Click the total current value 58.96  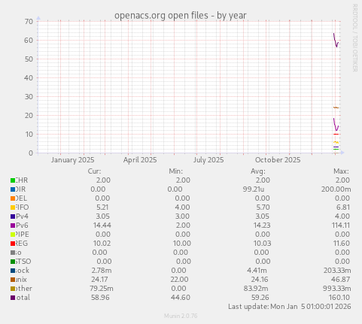(100, 298)
